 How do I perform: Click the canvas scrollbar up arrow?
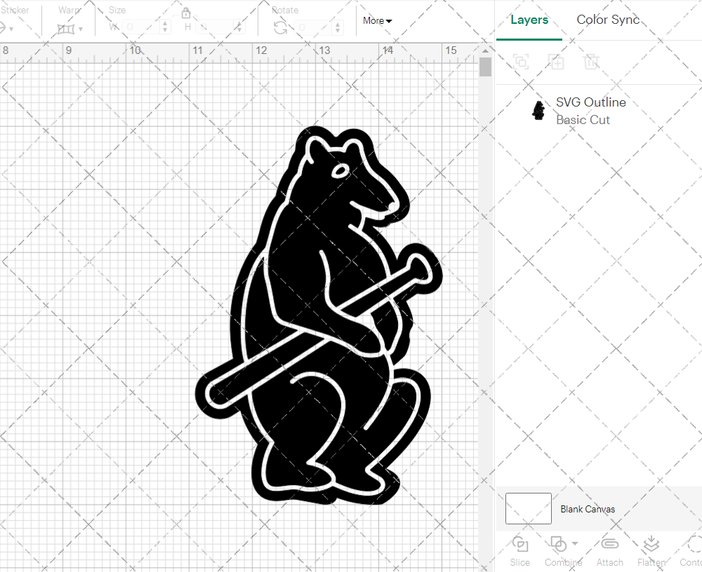pyautogui.click(x=485, y=50)
